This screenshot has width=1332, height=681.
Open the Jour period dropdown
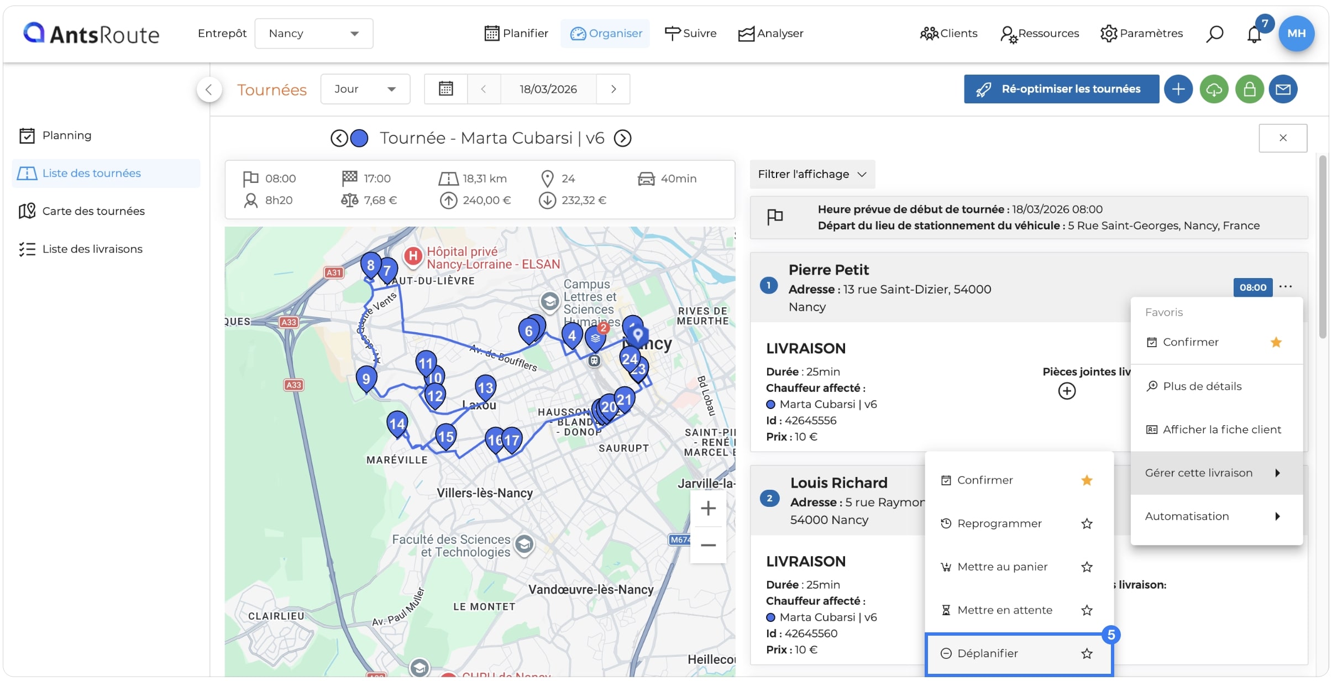point(365,89)
